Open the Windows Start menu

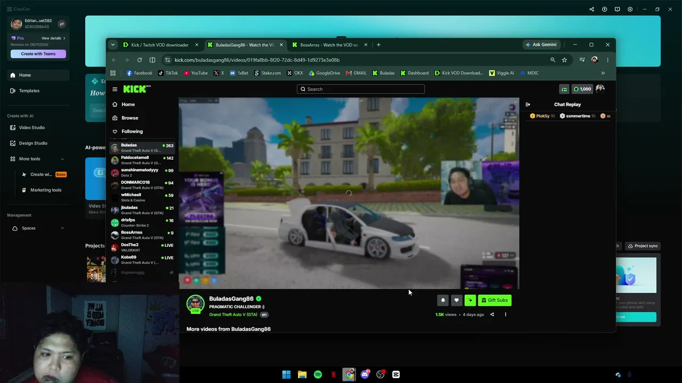point(286,374)
